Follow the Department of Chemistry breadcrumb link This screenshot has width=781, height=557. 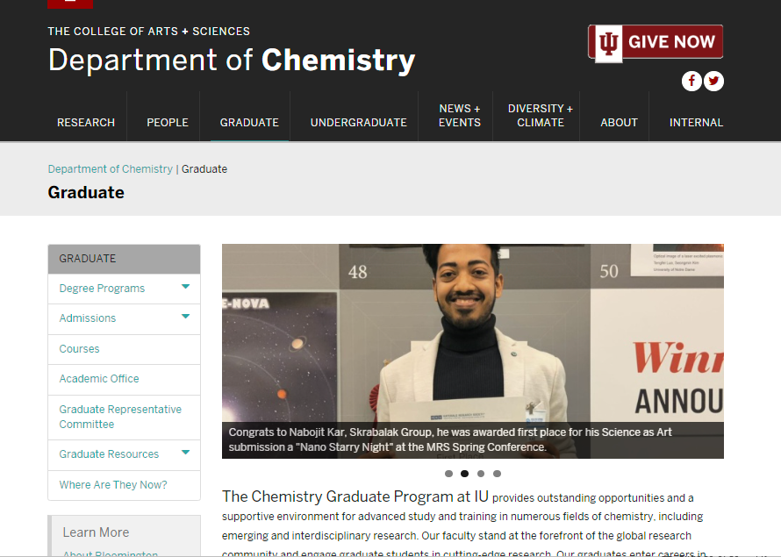[x=110, y=169]
